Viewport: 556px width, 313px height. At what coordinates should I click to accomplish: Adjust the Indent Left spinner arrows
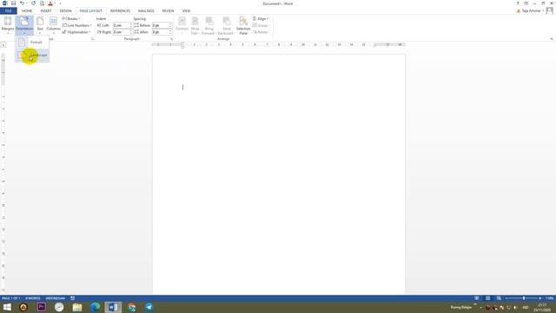[x=131, y=25]
